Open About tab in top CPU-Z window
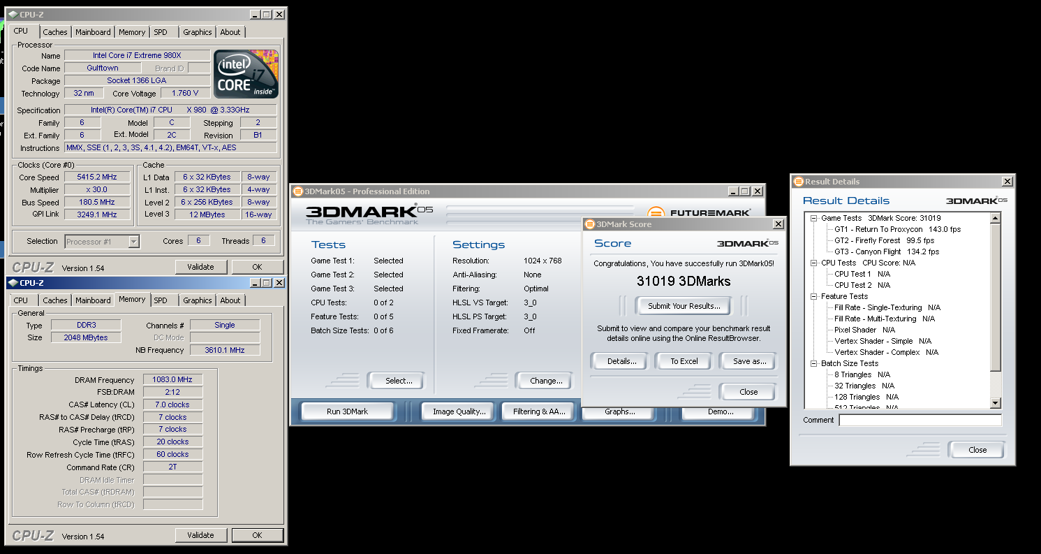The width and height of the screenshot is (1041, 554). [x=230, y=32]
